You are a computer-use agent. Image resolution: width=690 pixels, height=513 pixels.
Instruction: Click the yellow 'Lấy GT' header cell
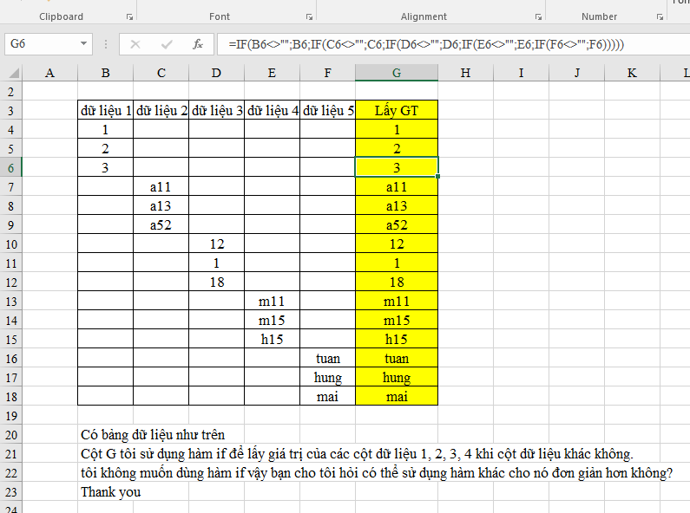(397, 110)
